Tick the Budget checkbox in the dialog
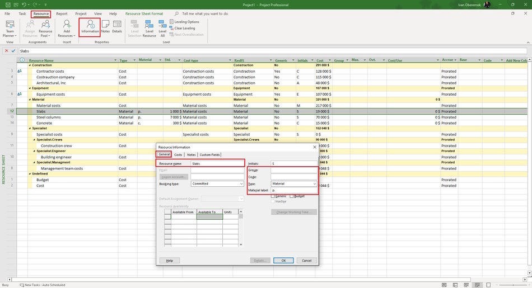 pos(291,196)
